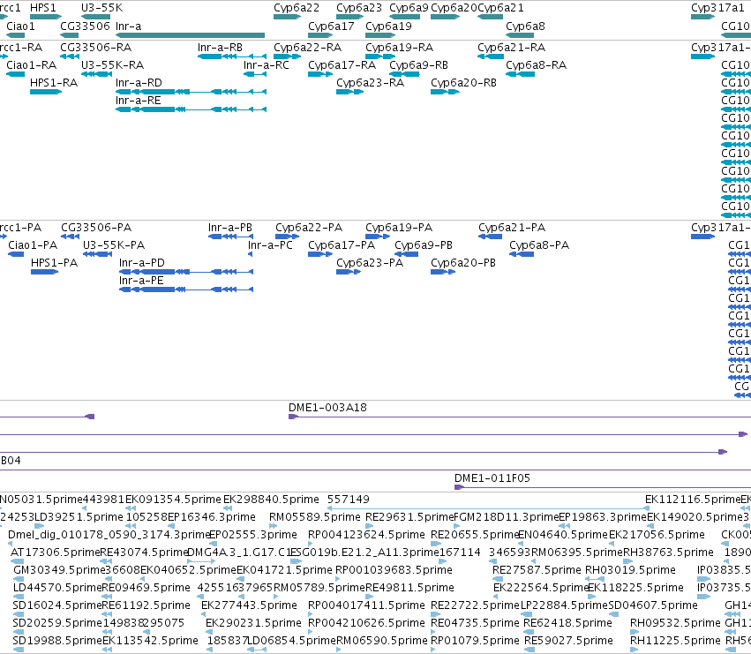Viewport: 751px width, 654px height.
Task: Select EST 557149
Action: 487,508
